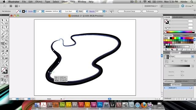
Task: Select the Type tool
Action: click(6, 27)
